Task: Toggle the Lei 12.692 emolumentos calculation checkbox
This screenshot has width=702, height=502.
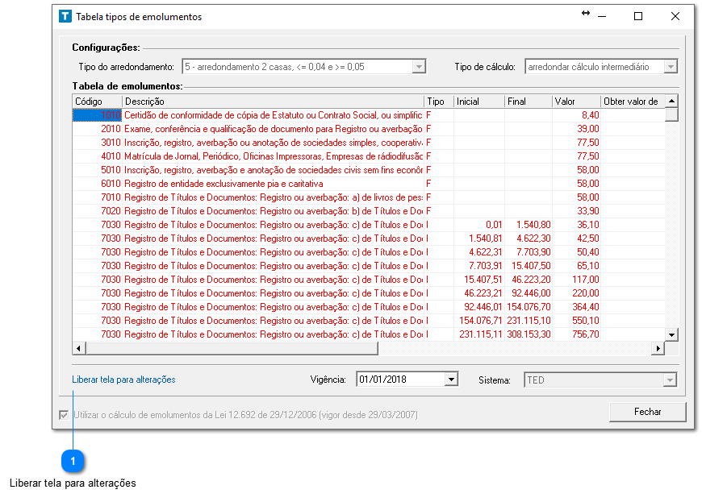Action: 64,415
